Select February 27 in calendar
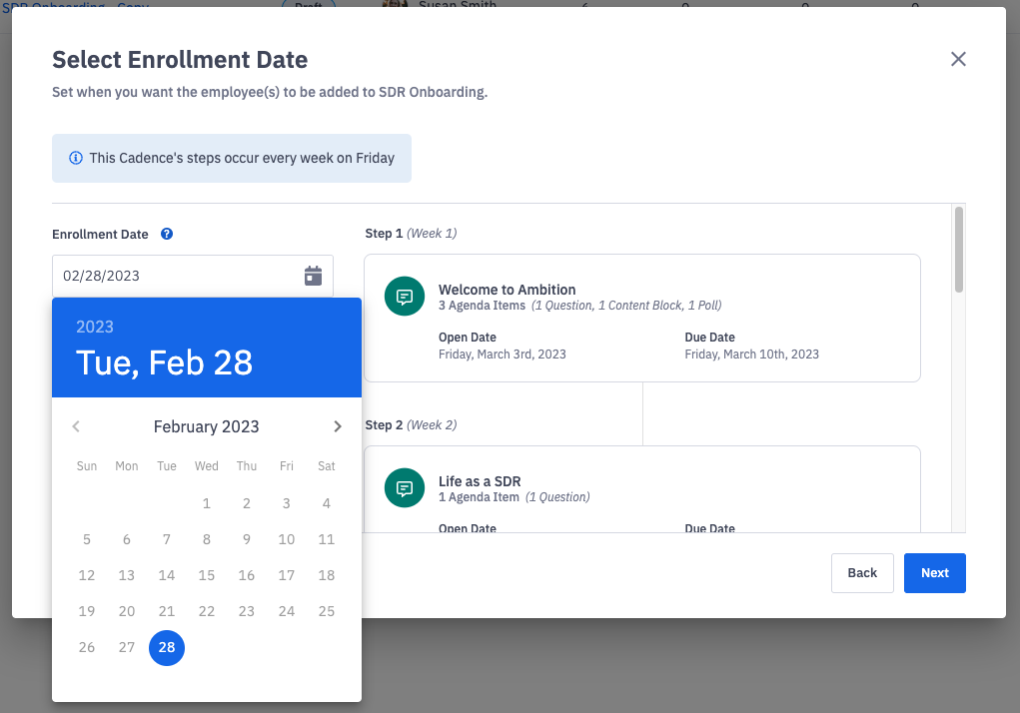This screenshot has height=713, width=1020. pyautogui.click(x=127, y=647)
